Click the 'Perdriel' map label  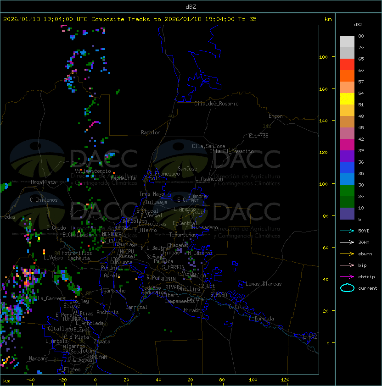click(112, 268)
